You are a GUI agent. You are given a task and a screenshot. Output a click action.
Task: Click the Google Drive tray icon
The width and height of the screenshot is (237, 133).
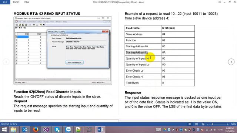point(165,130)
